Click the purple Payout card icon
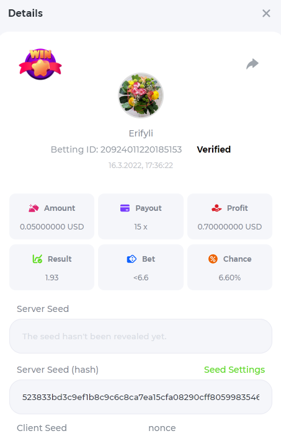This screenshot has height=436, width=281. tap(125, 208)
